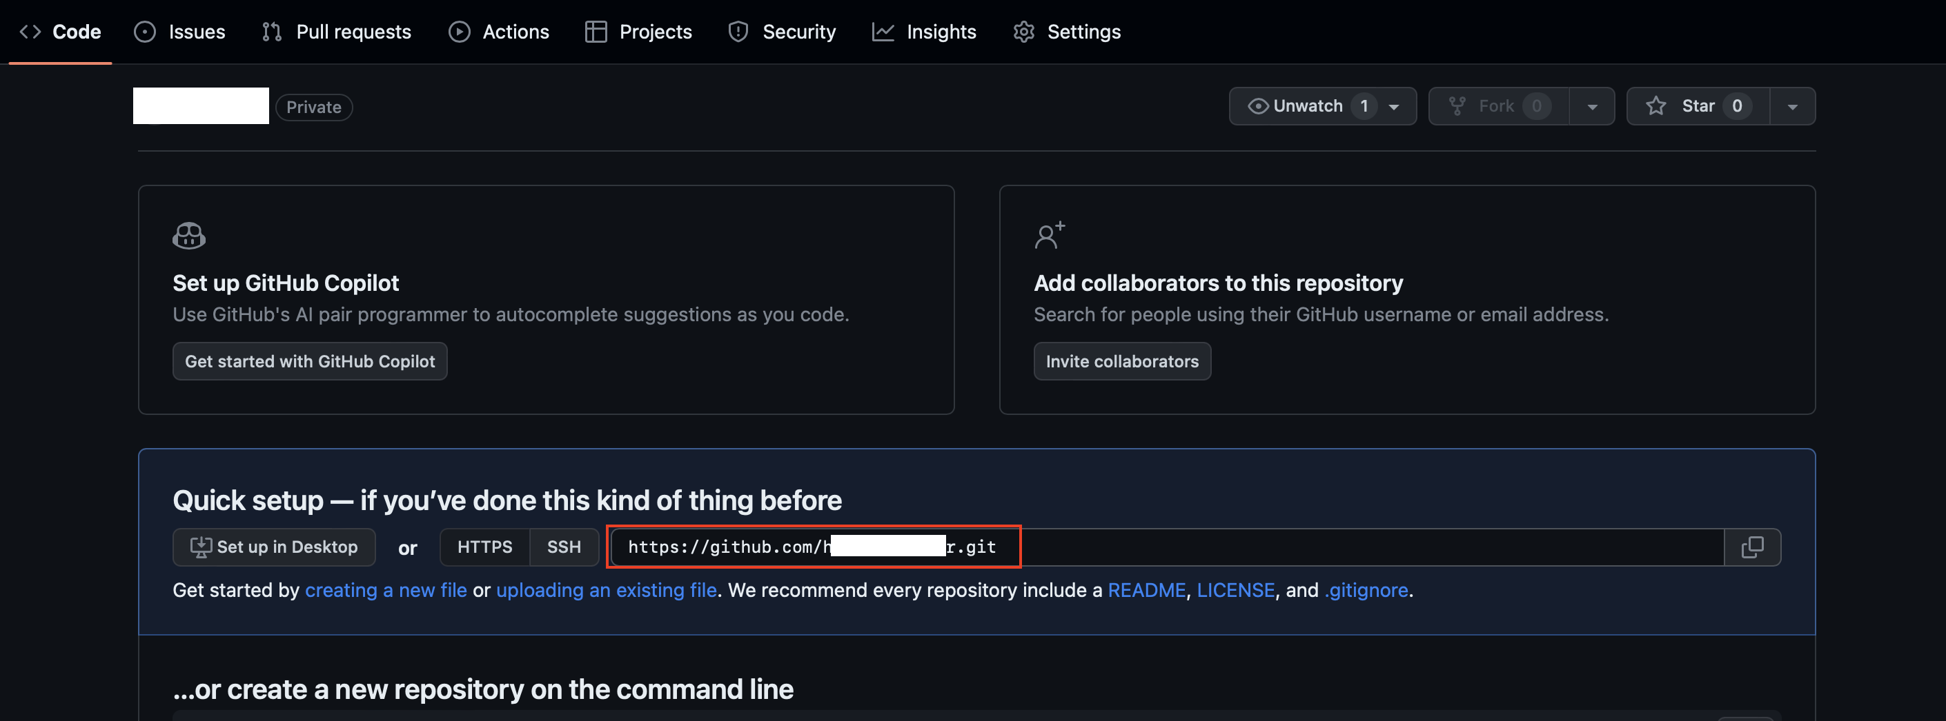Open the Pull requests tab

pos(336,32)
